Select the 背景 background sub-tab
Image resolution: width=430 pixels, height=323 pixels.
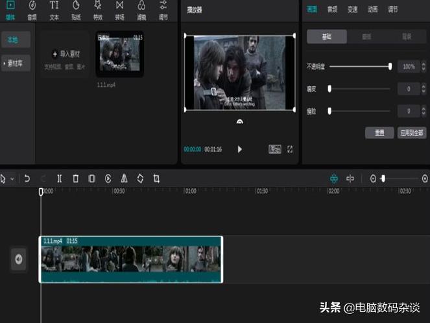407,36
